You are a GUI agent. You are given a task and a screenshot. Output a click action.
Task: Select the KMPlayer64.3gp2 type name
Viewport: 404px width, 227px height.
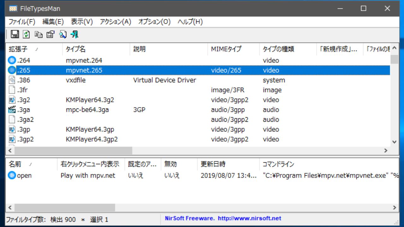click(x=92, y=139)
